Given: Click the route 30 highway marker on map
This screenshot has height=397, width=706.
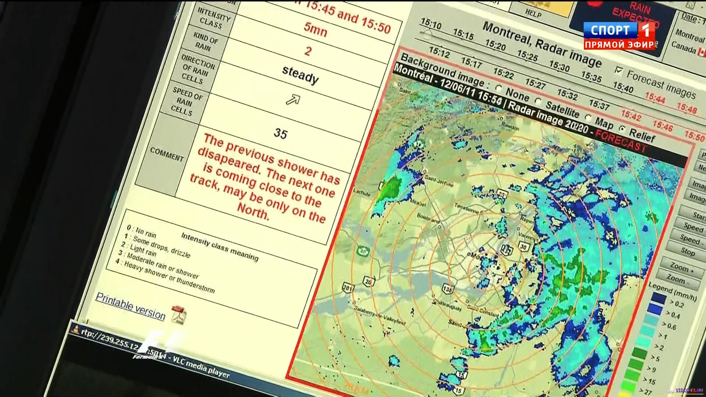Looking at the screenshot, I should point(523,247).
